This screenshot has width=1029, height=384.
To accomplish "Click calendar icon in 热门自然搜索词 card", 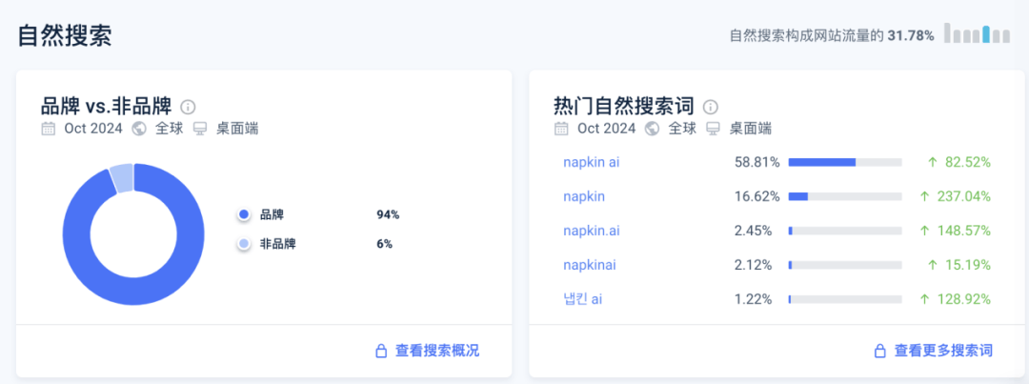I will tap(562, 129).
